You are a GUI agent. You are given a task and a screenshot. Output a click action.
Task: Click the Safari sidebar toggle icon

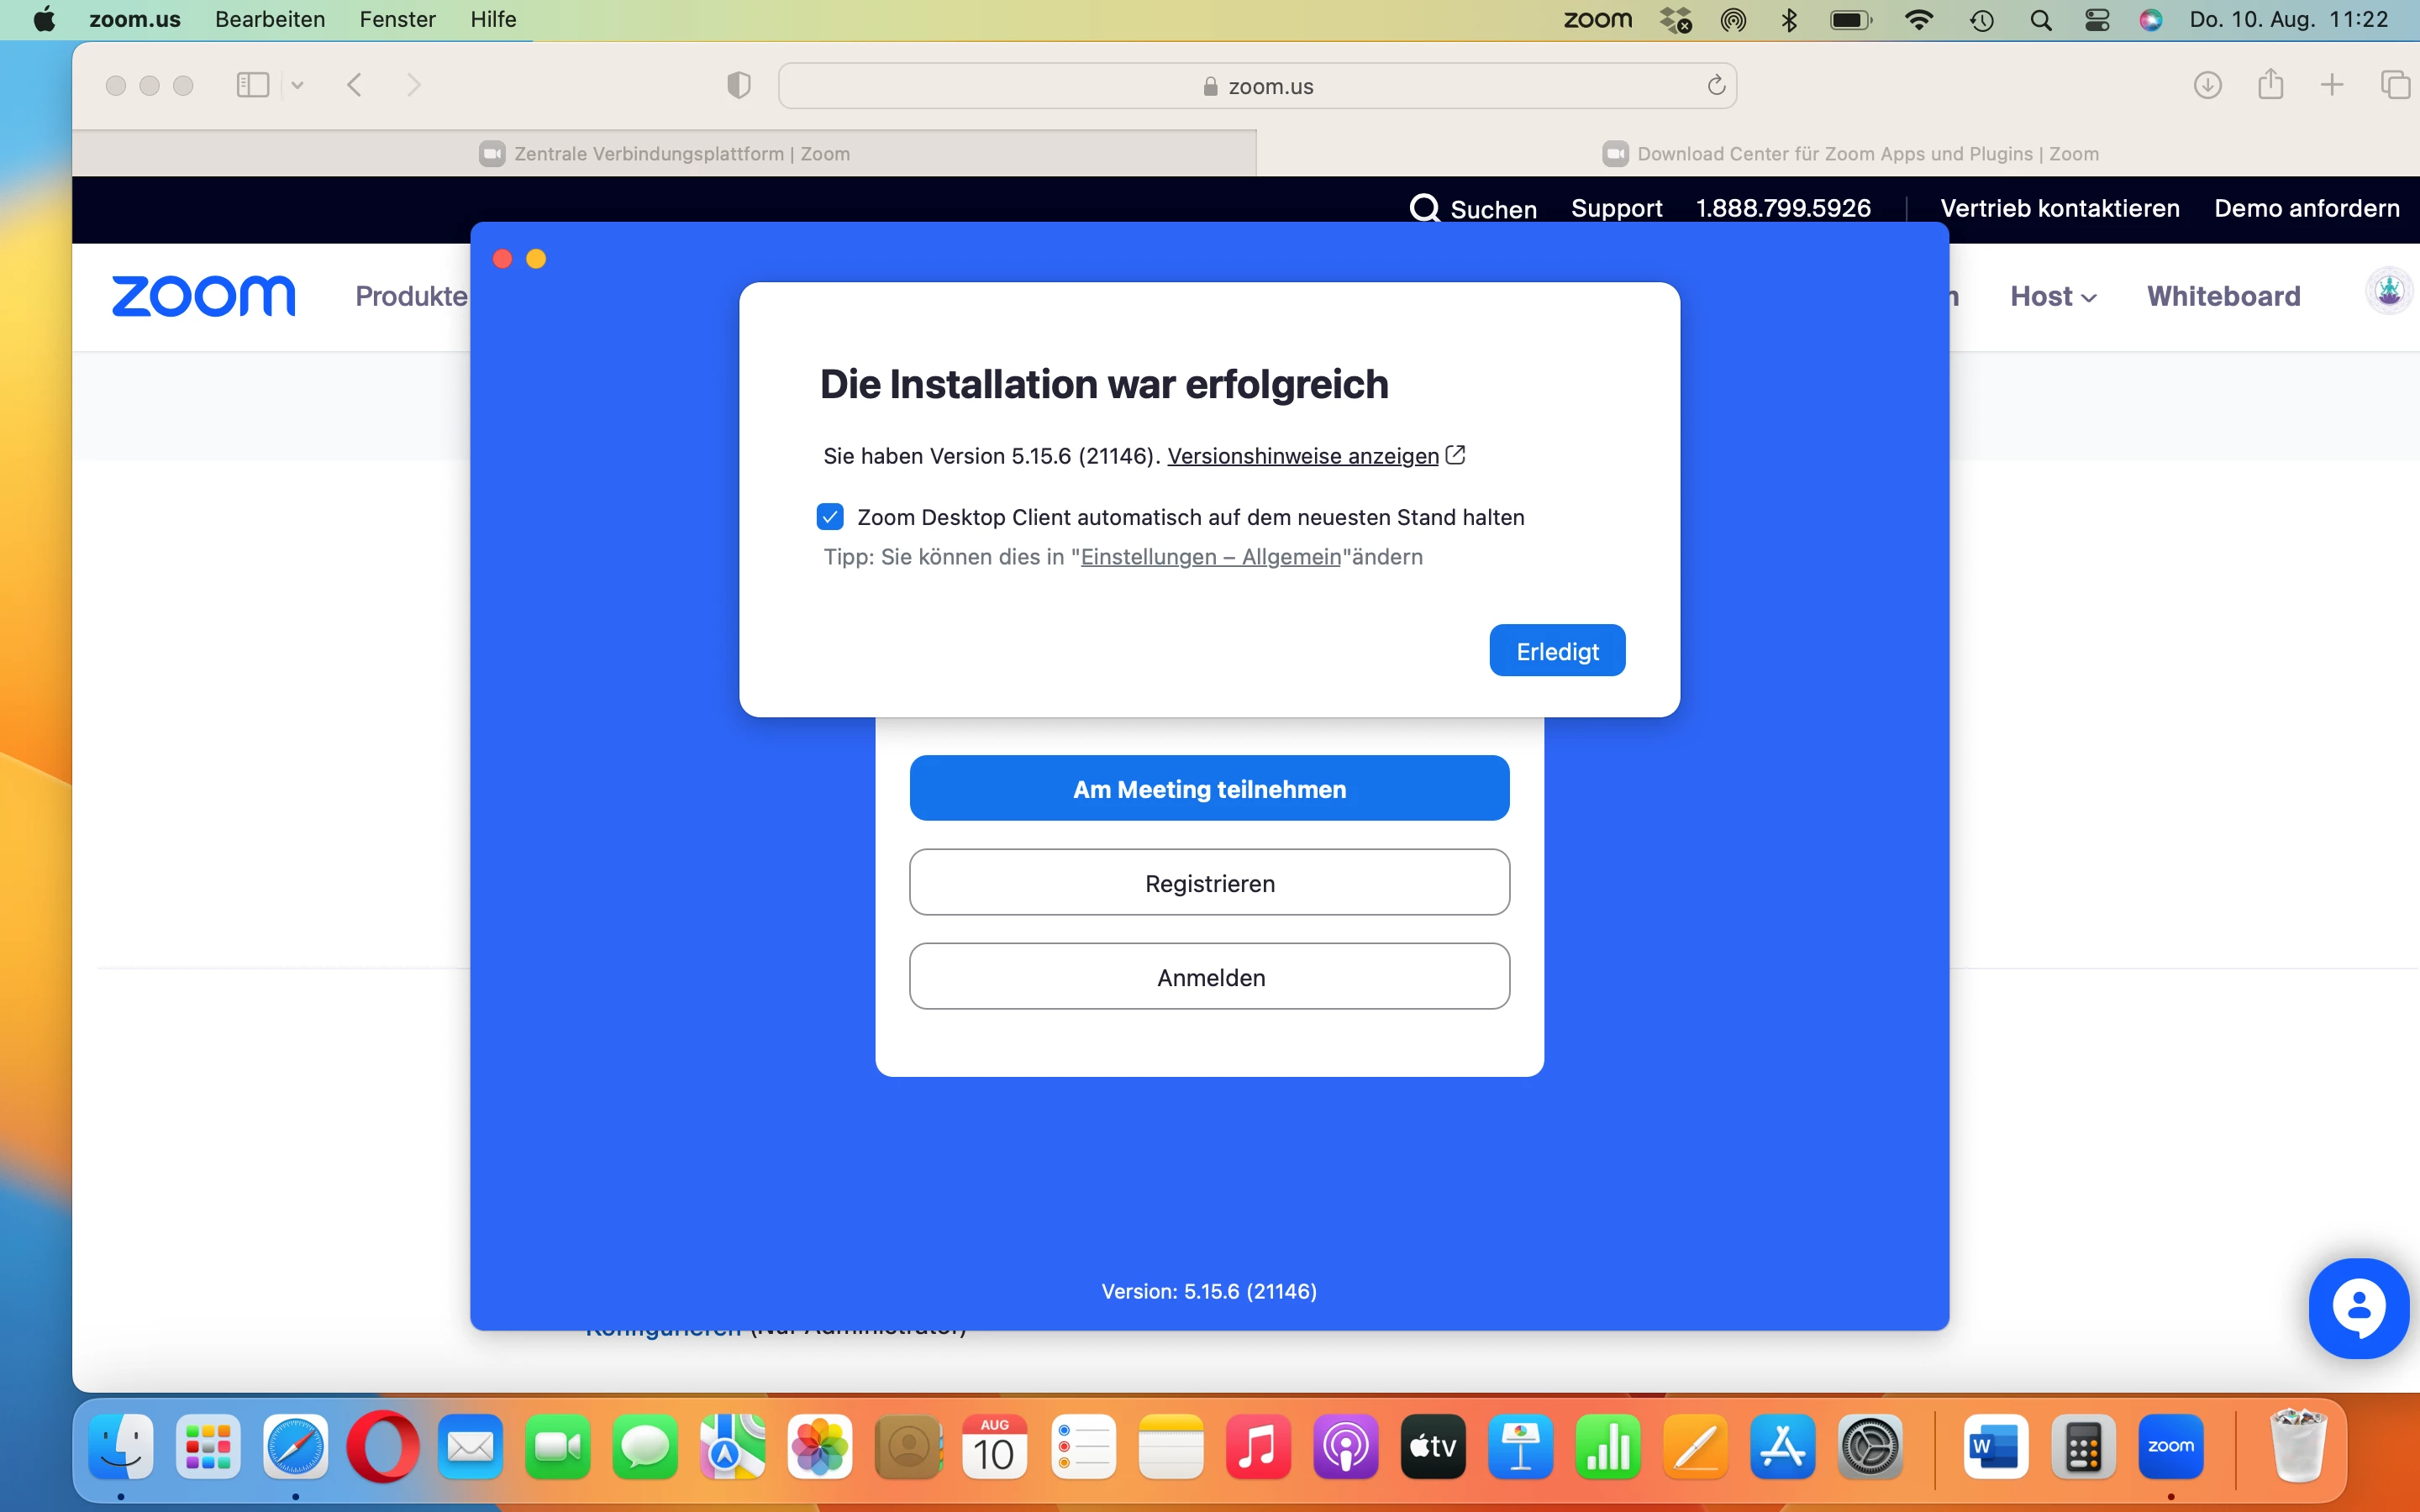(252, 85)
